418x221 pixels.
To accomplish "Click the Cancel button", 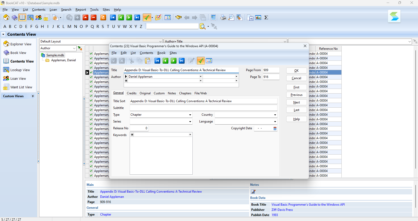I will (296, 78).
